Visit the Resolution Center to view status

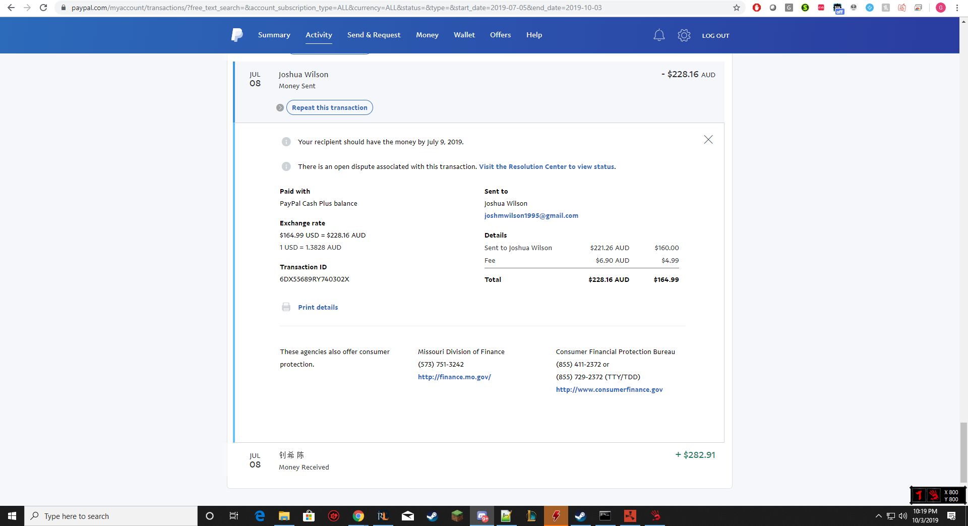tap(547, 166)
